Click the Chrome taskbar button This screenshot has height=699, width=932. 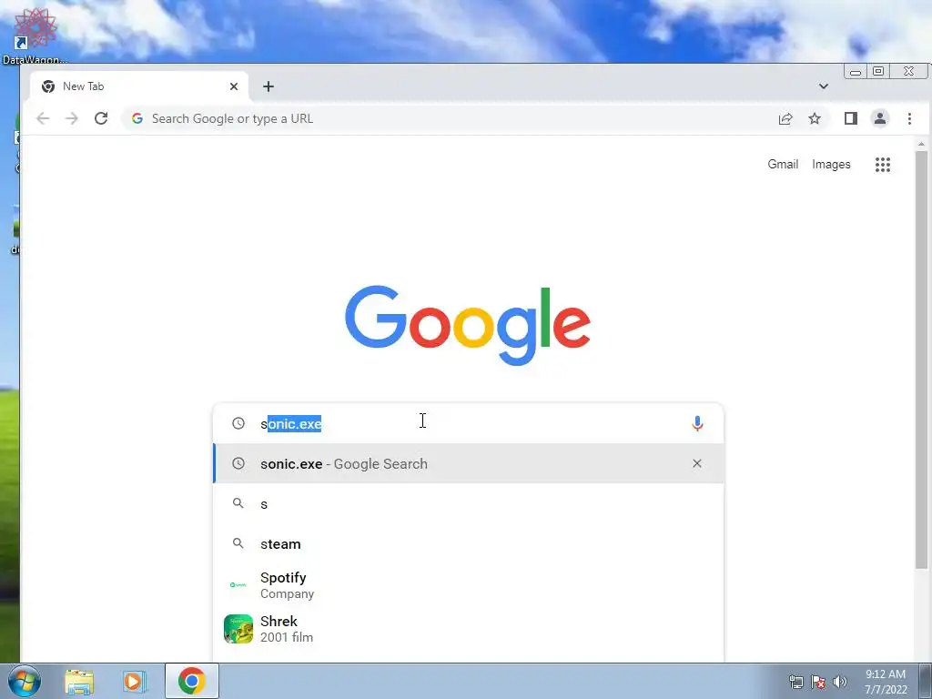pyautogui.click(x=191, y=681)
